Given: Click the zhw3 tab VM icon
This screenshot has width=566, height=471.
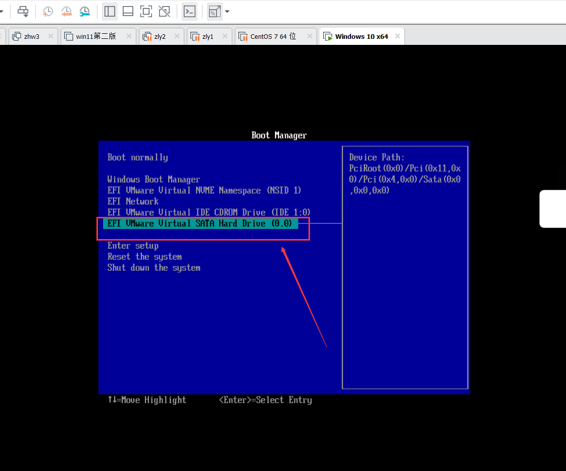Looking at the screenshot, I should pos(17,36).
